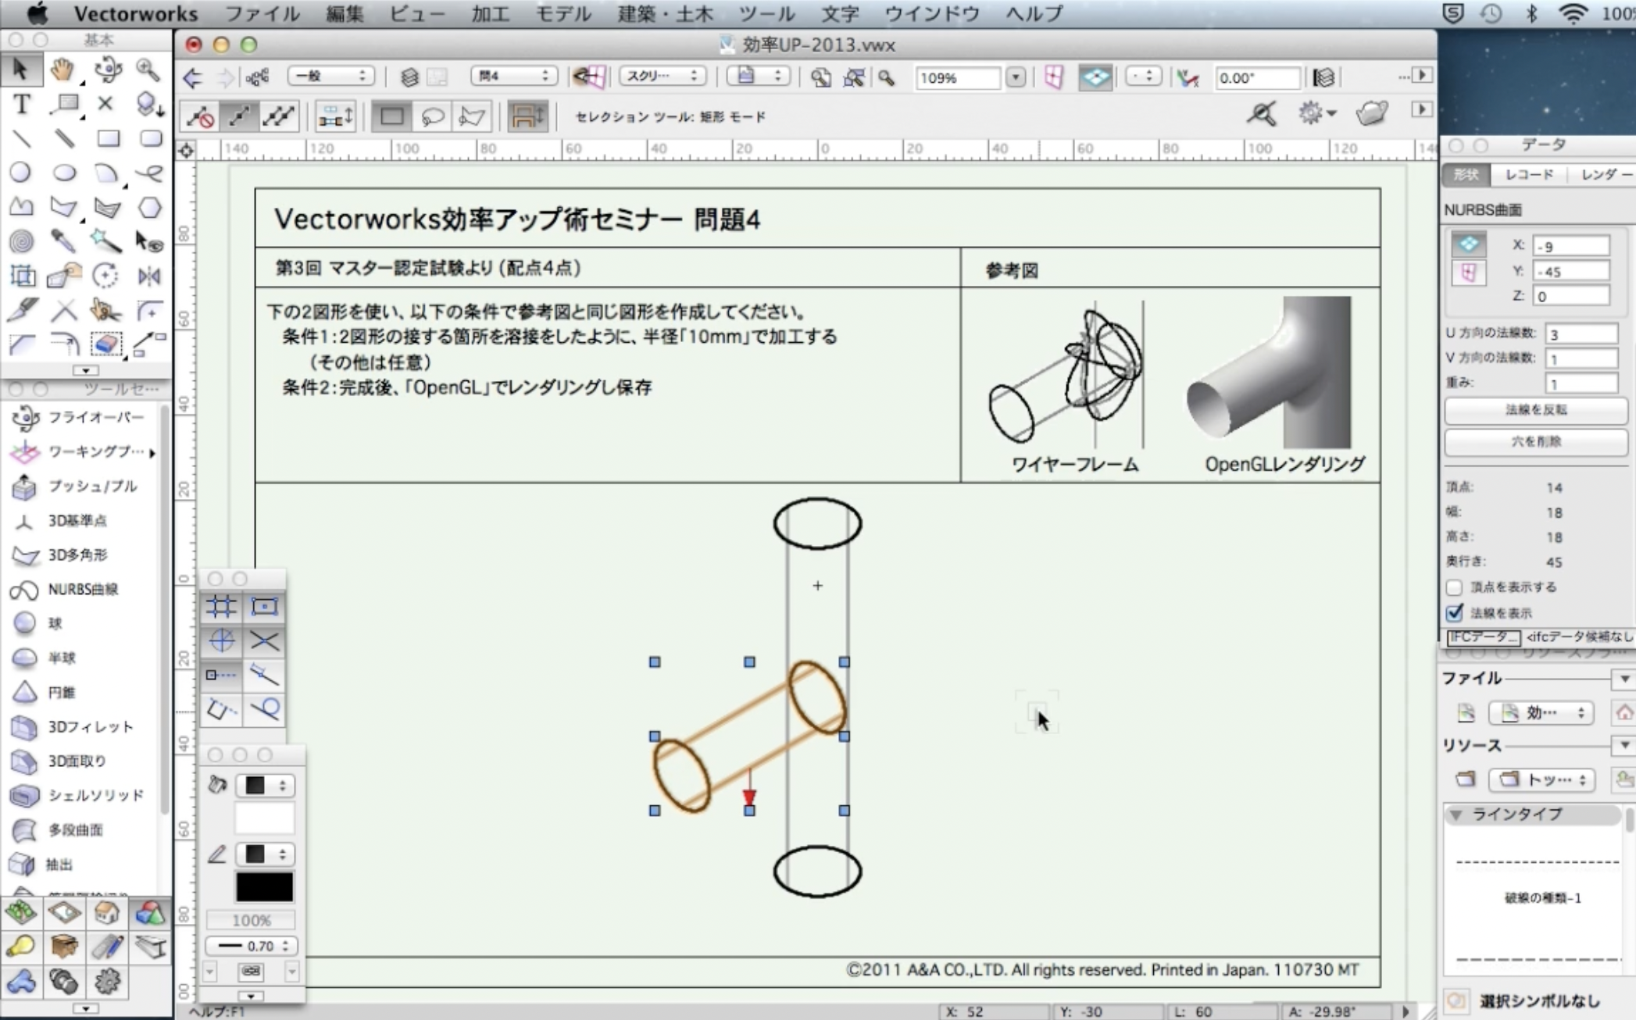The image size is (1636, 1020).
Task: Select the Oval tool
Action: (64, 173)
